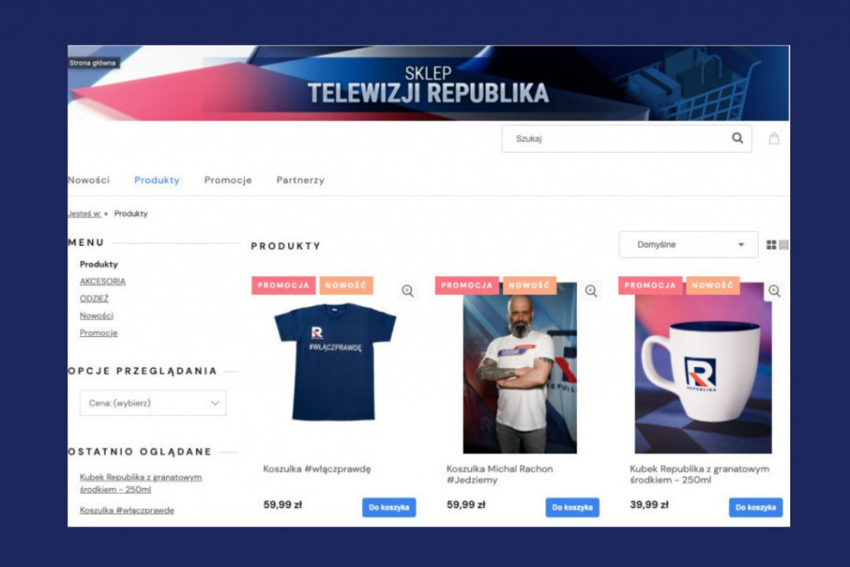
Task: Expand the Cena (wybierz) price filter
Action: [x=153, y=403]
